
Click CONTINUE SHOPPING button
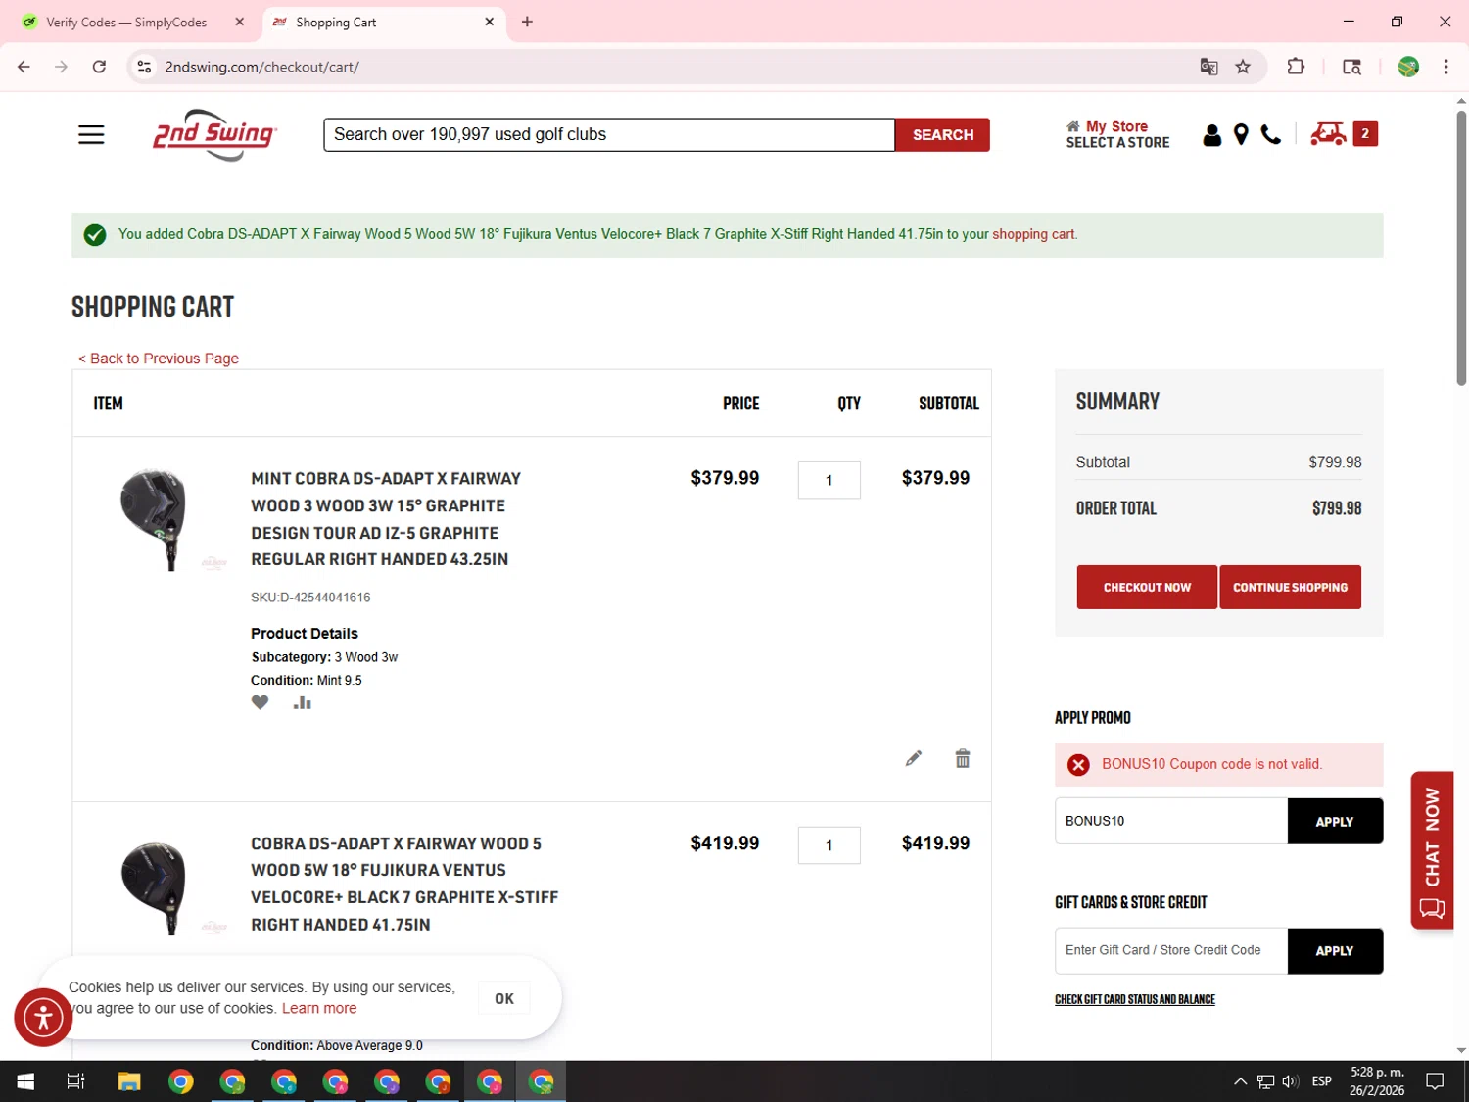coord(1290,588)
